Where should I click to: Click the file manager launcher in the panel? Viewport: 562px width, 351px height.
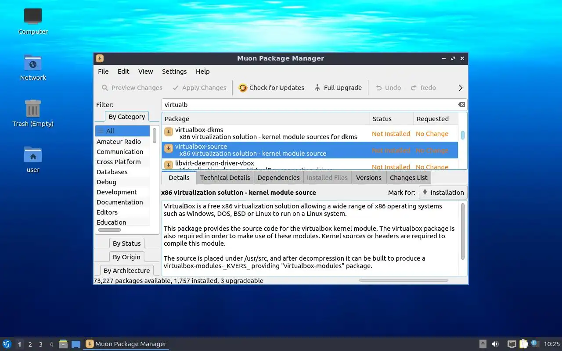click(63, 344)
